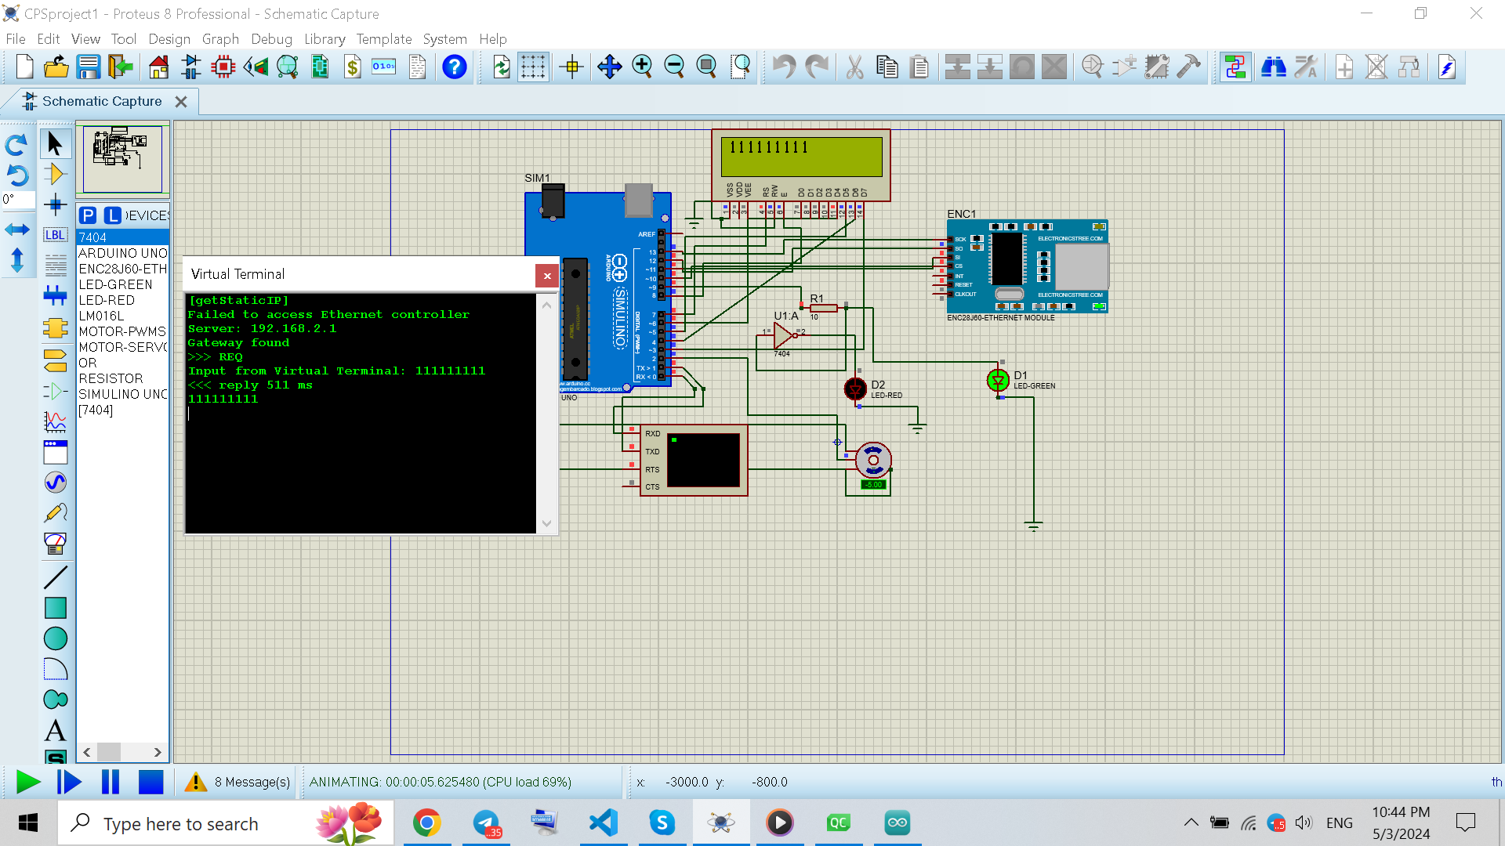Click the Help question mark icon
The width and height of the screenshot is (1505, 846).
coord(454,67)
